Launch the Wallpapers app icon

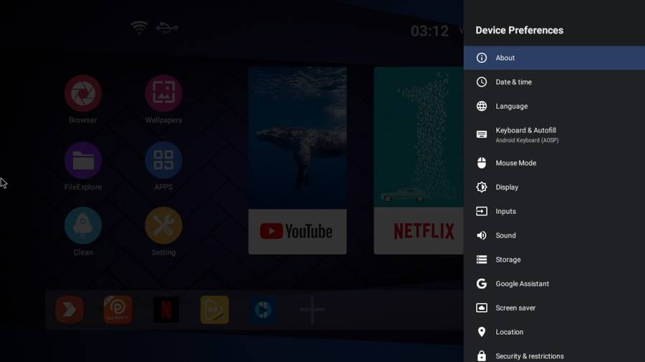click(x=163, y=93)
